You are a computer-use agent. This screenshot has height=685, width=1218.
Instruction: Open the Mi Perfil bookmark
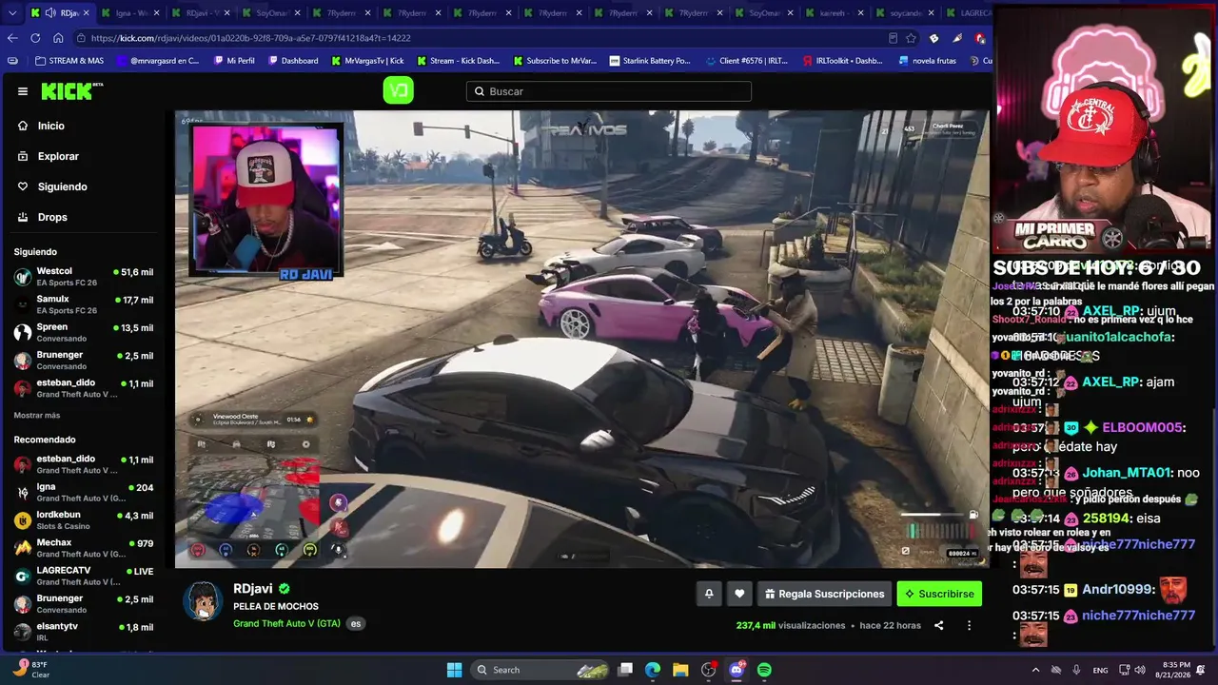[x=233, y=61]
